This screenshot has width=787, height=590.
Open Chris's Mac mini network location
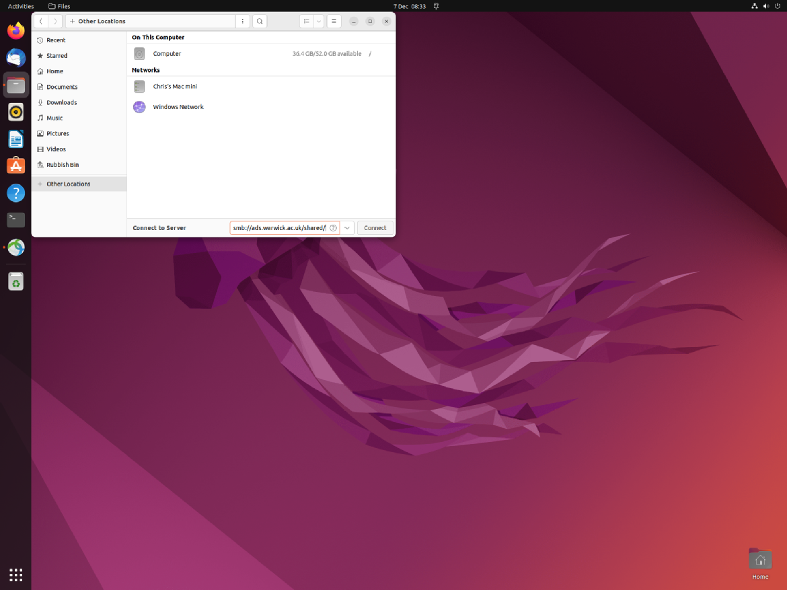[175, 86]
